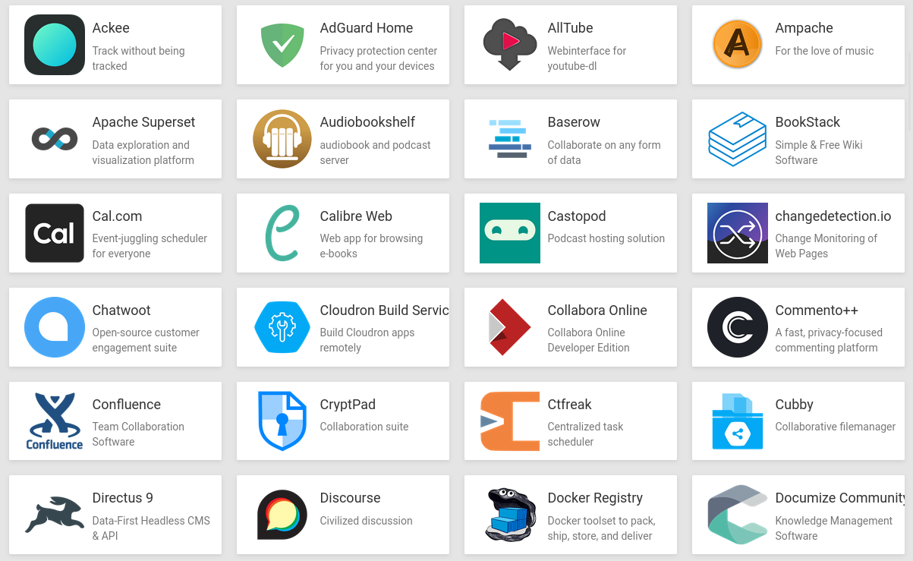Click 'Simple & Free Wiki Software' text
Screen dimensions: 913x561
pos(819,153)
